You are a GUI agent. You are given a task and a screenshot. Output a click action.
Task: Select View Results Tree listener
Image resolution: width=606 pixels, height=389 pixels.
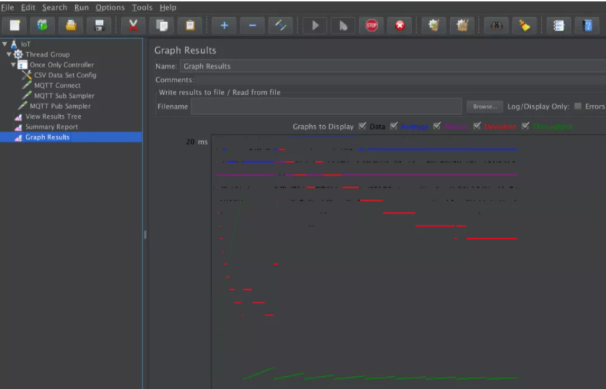[x=54, y=117]
